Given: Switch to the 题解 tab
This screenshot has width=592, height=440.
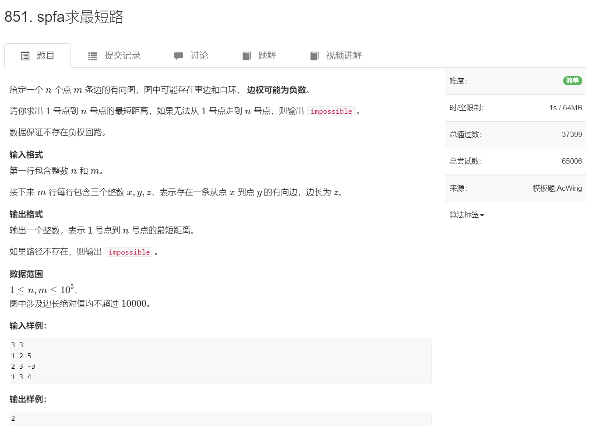Looking at the screenshot, I should tap(259, 56).
